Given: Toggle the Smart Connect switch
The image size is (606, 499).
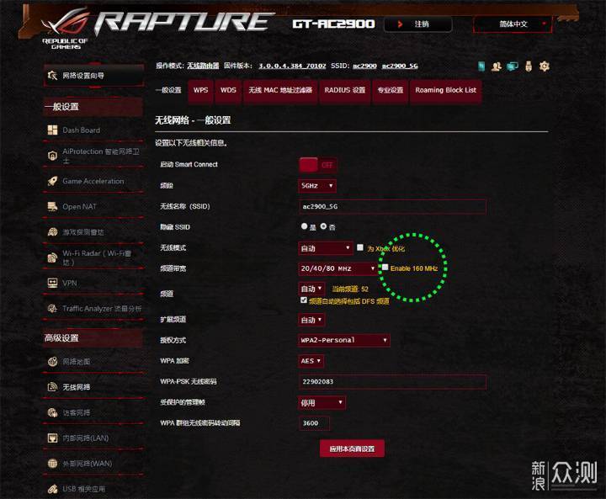Looking at the screenshot, I should (x=317, y=165).
